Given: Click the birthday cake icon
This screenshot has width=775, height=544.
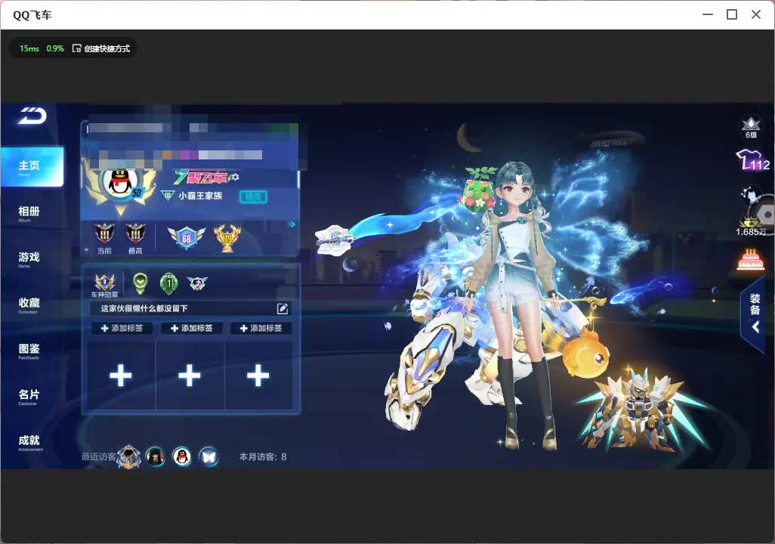Looking at the screenshot, I should click(751, 260).
